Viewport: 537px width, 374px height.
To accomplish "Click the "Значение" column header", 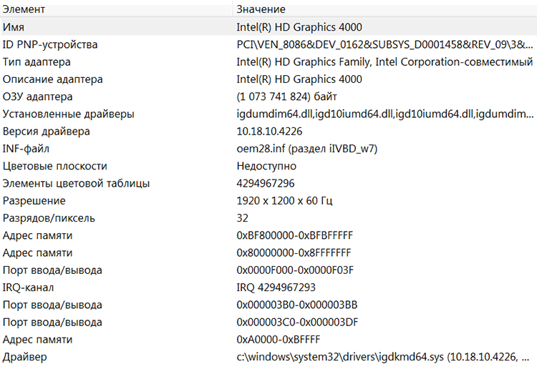I will (261, 9).
